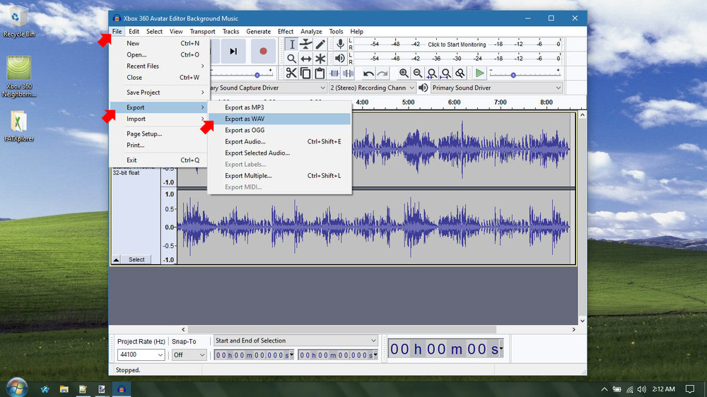Click speaker icon beside Primary Sound Driver

click(x=423, y=88)
